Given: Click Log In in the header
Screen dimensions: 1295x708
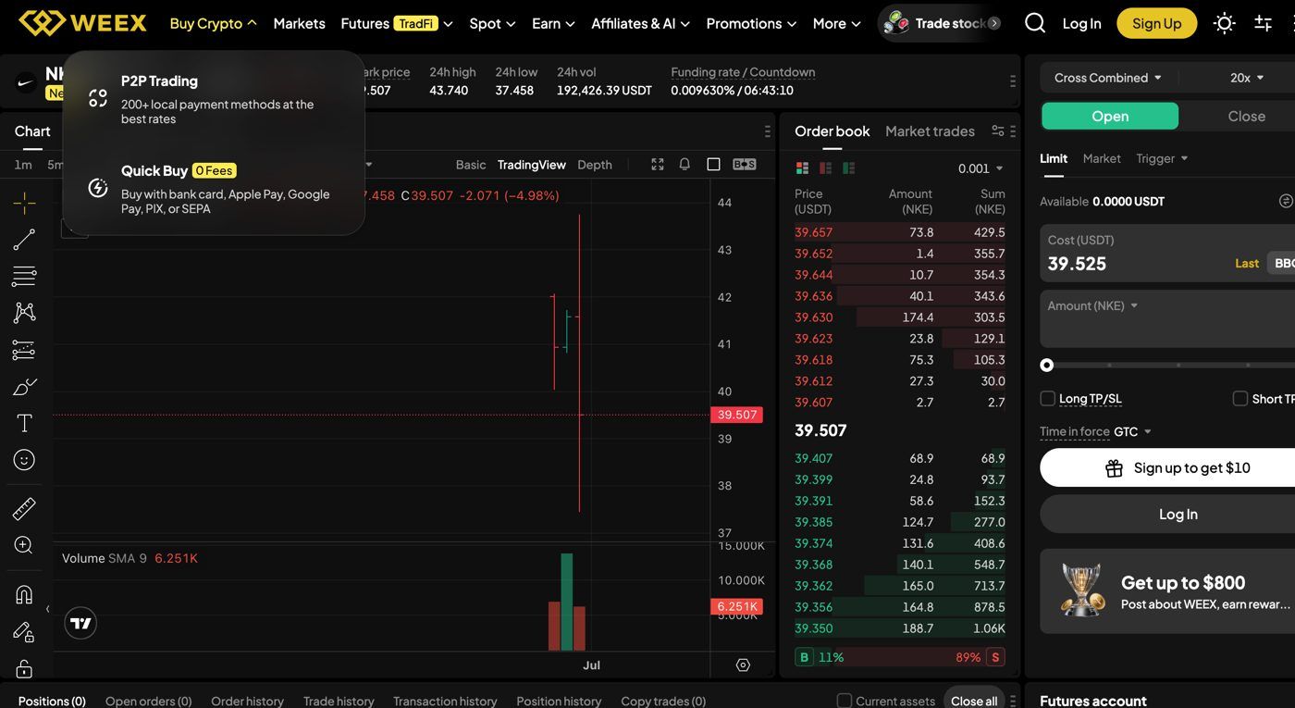Looking at the screenshot, I should point(1081,23).
